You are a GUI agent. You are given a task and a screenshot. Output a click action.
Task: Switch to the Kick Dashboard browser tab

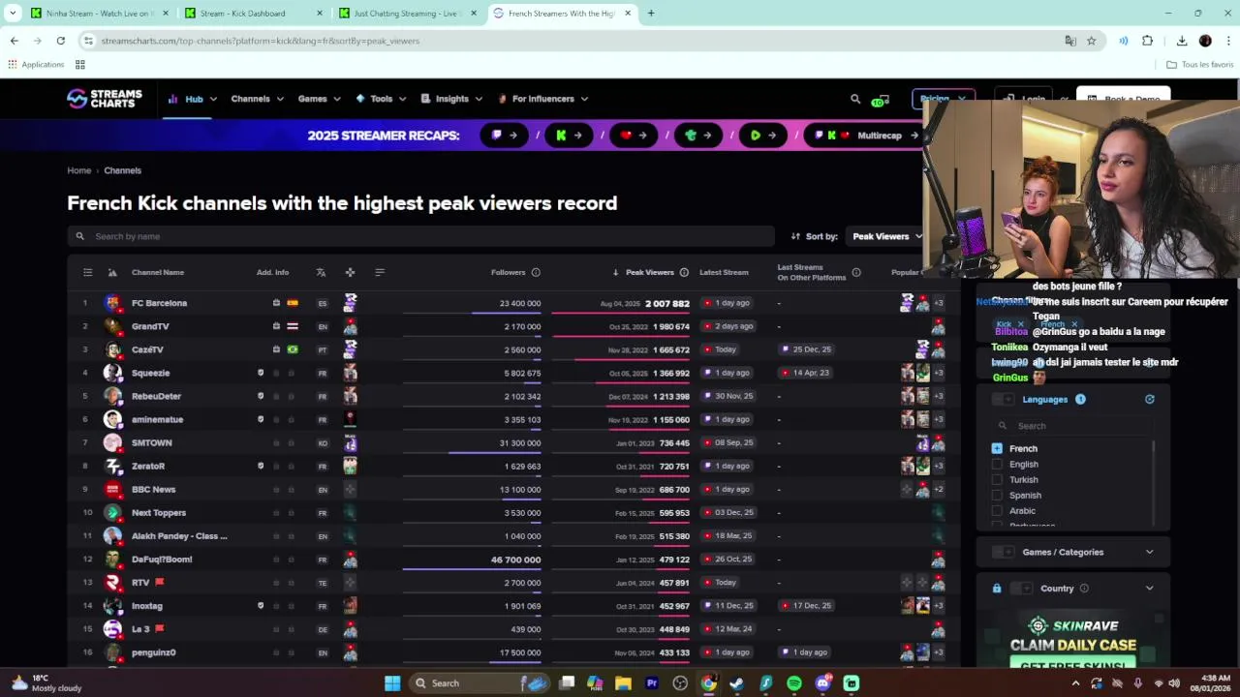point(253,14)
